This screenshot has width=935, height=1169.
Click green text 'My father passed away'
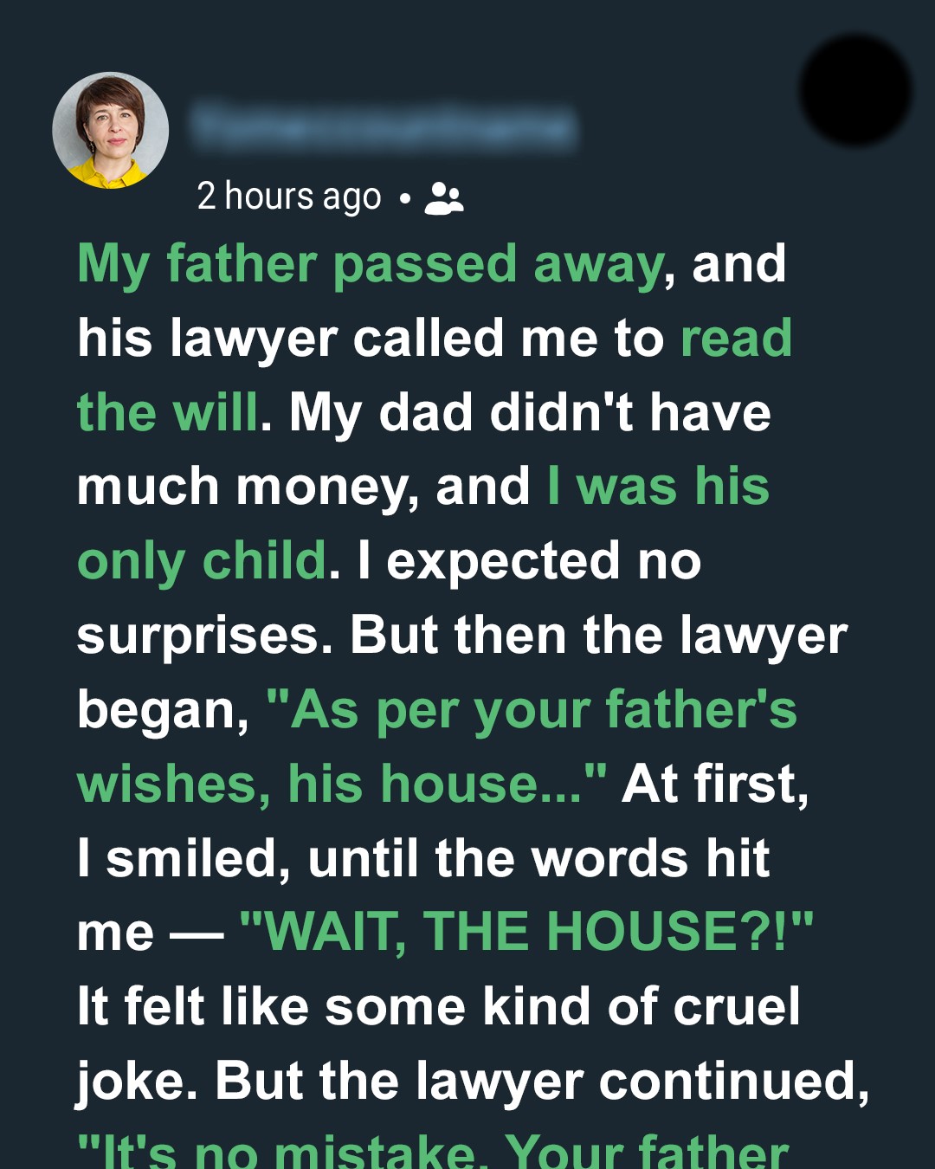coord(371,264)
